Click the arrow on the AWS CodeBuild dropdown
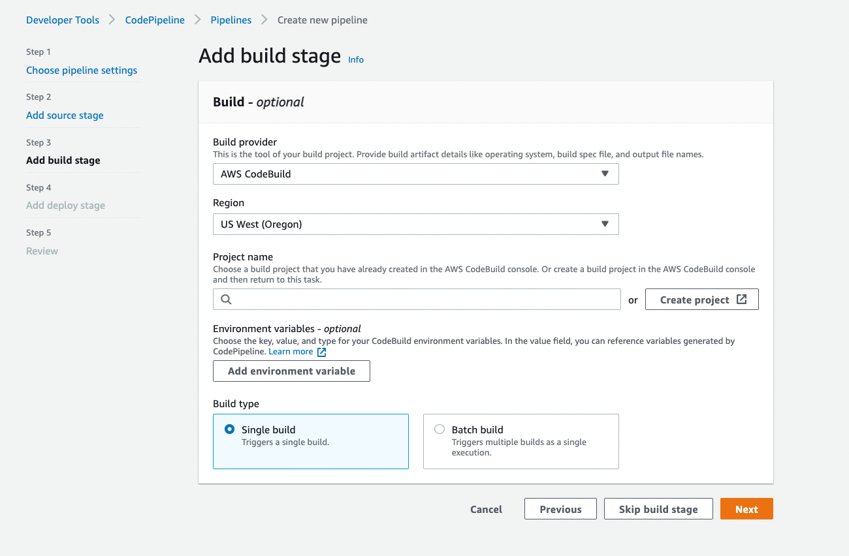Screen dimensions: 849x556 point(605,174)
